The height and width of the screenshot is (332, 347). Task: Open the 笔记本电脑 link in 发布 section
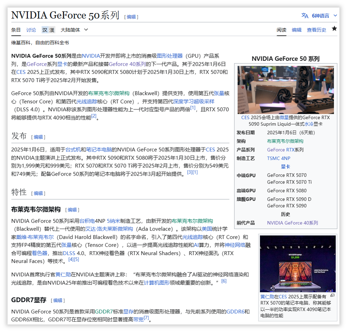click(99, 150)
